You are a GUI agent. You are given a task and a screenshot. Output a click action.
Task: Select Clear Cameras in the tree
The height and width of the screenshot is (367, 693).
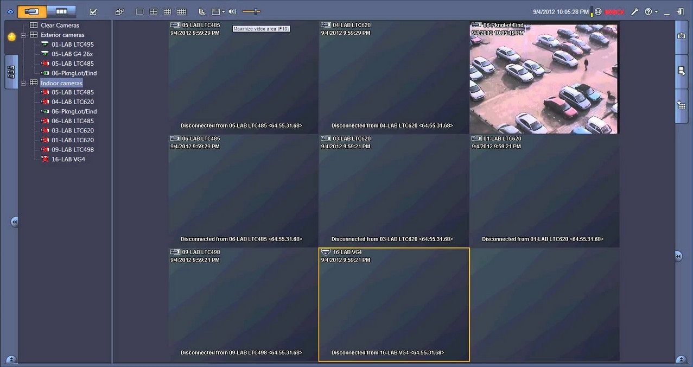[60, 26]
